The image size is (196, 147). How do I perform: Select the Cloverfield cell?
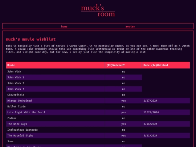pos(56,95)
